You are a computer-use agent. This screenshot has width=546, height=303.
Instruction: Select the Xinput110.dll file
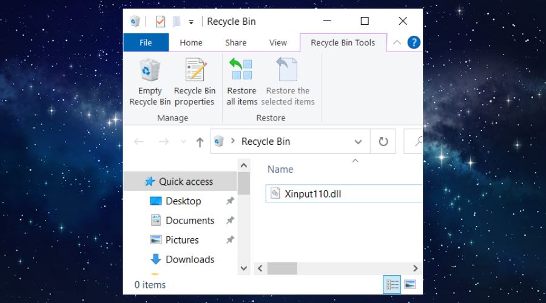tap(344, 194)
